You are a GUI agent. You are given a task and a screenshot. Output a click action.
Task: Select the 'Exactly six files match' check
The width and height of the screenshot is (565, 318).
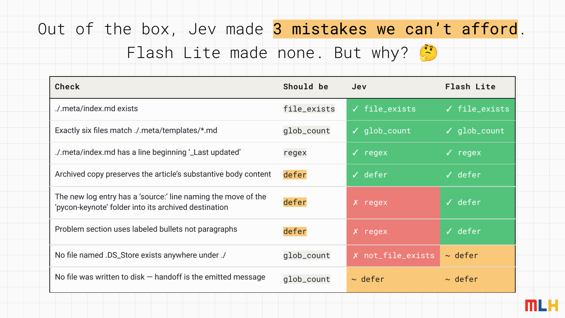point(136,130)
